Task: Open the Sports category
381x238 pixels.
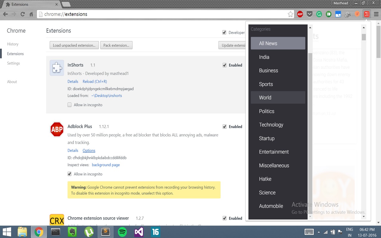Action: (x=278, y=84)
